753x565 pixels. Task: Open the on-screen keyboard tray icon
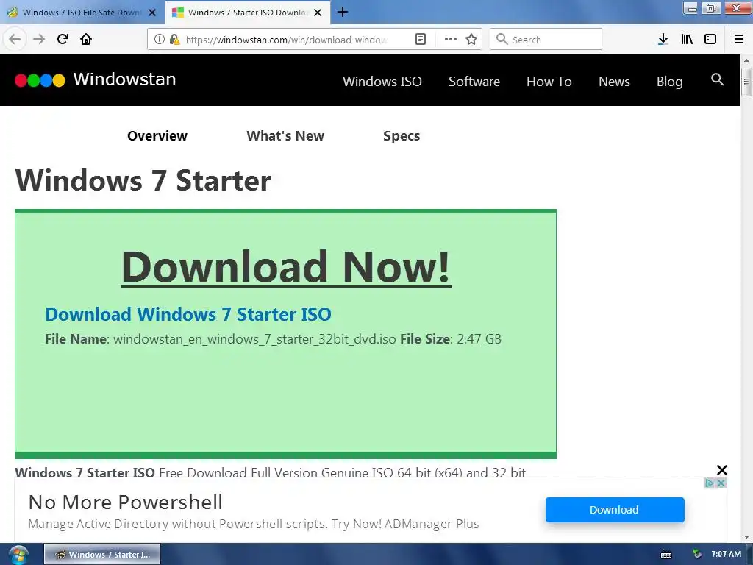(666, 555)
